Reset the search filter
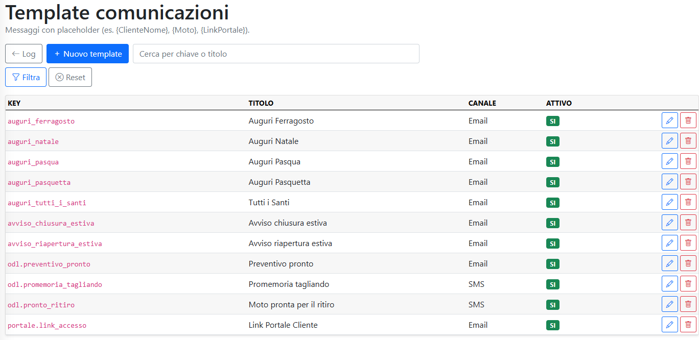Viewport: 699px width, 340px height. point(70,78)
